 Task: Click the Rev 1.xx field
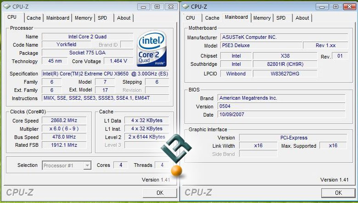pyautogui.click(x=325, y=45)
